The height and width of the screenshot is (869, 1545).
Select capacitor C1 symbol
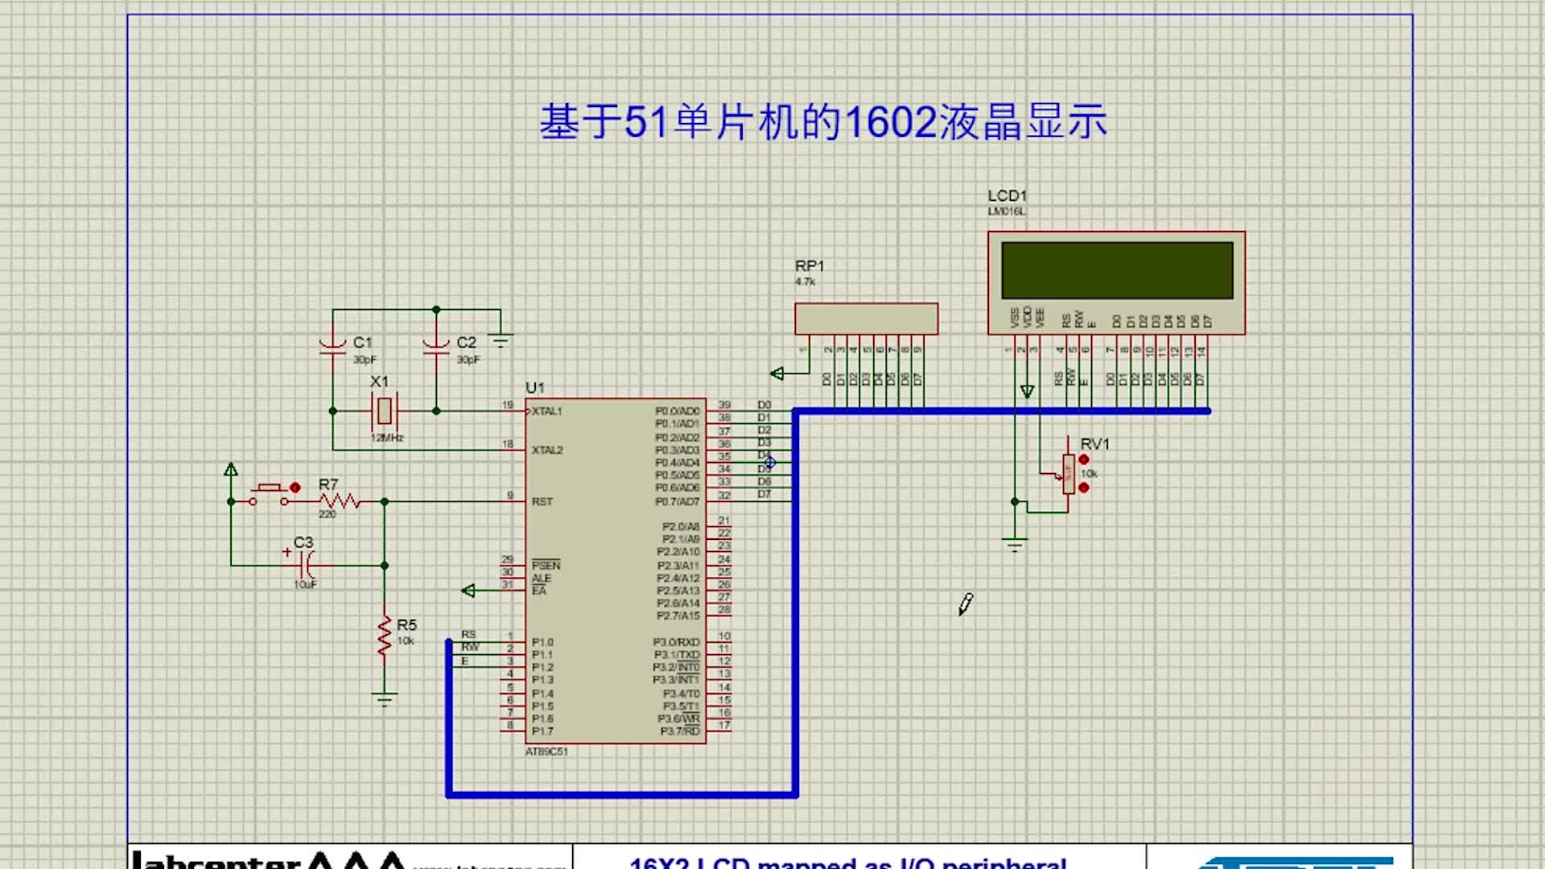pyautogui.click(x=332, y=347)
